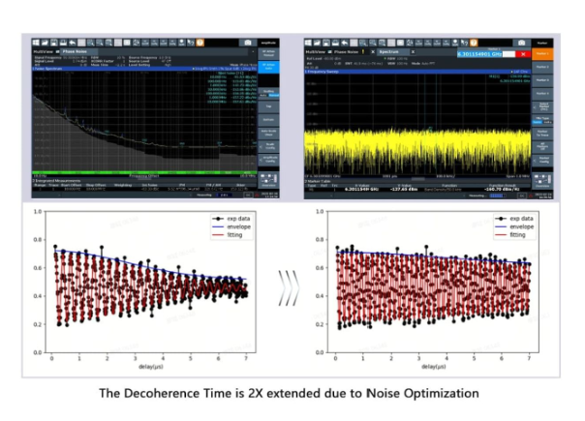Select zoom magnifier icon in right analyzer toolbar
585x421 pixels.
pos(363,43)
